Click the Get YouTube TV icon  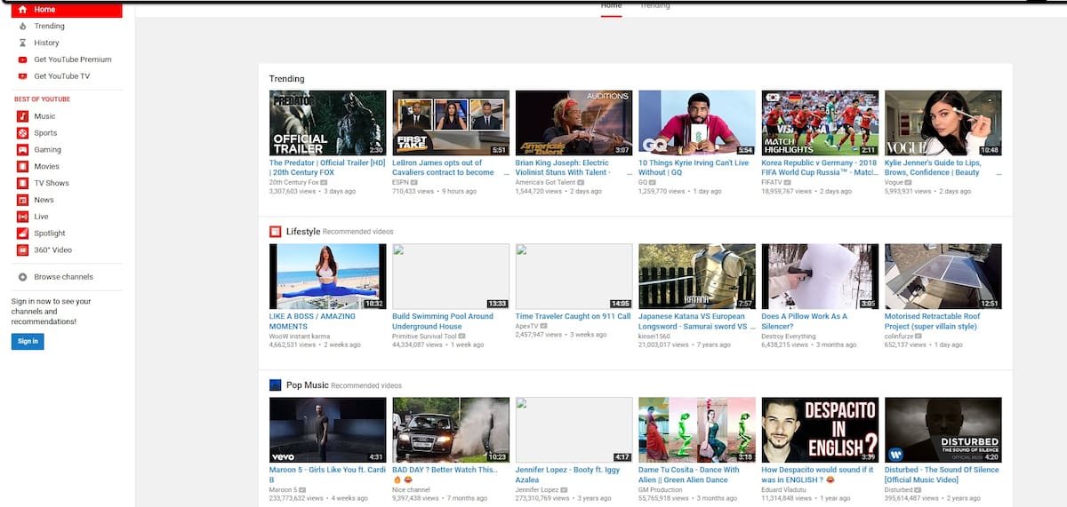22,76
